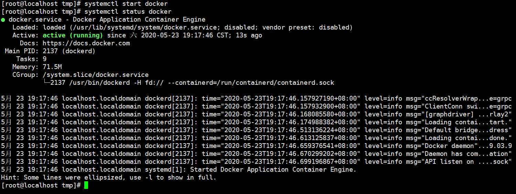Click the CGroup /system.slice/docker.service path
Image resolution: width=516 pixels, height=194 pixels.
pos(96,75)
